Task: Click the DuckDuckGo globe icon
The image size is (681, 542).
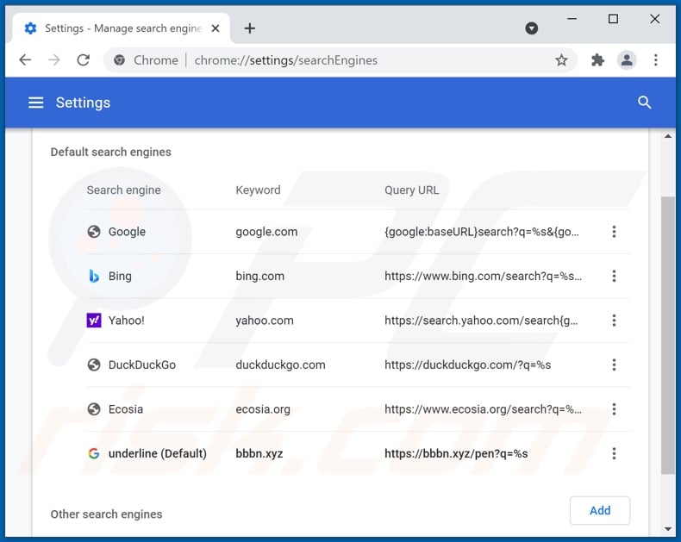Action: pos(94,364)
